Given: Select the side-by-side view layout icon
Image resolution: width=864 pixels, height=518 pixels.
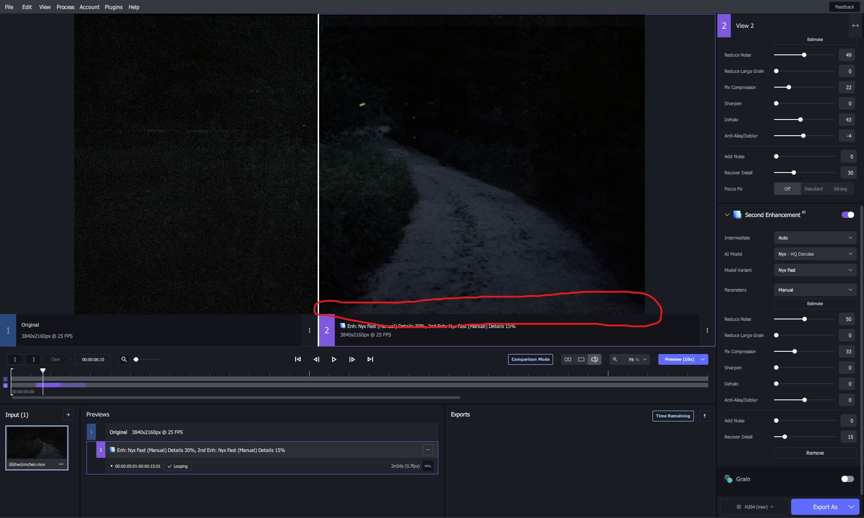Looking at the screenshot, I should [x=568, y=359].
